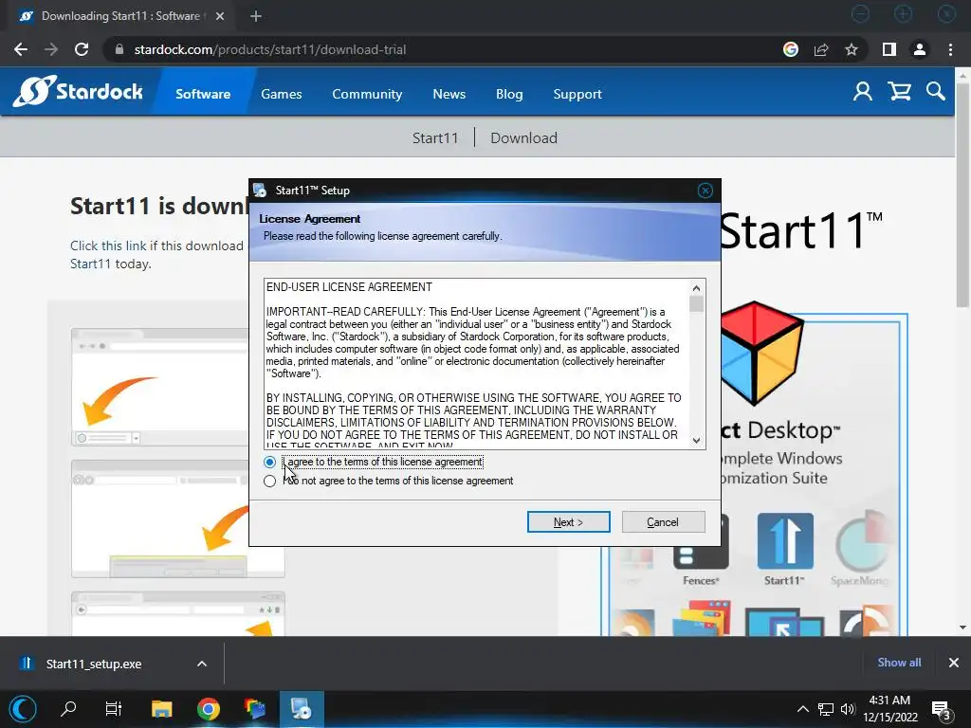Open Task View on taskbar
Image resolution: width=971 pixels, height=728 pixels.
click(x=114, y=709)
